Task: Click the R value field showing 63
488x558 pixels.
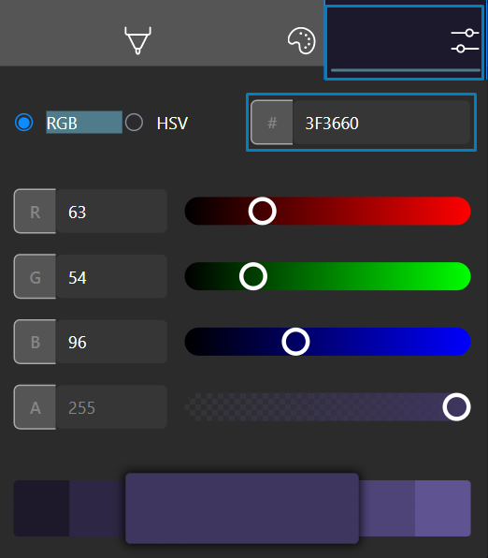Action: tap(111, 212)
